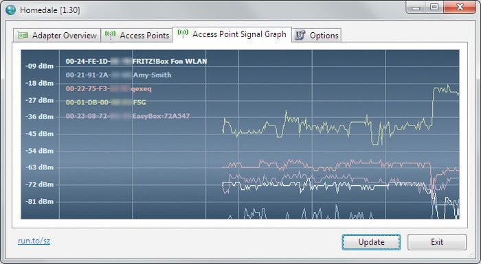481x264 pixels.
Task: Select the EasyBox-72A547 legend entry
Action: point(128,116)
